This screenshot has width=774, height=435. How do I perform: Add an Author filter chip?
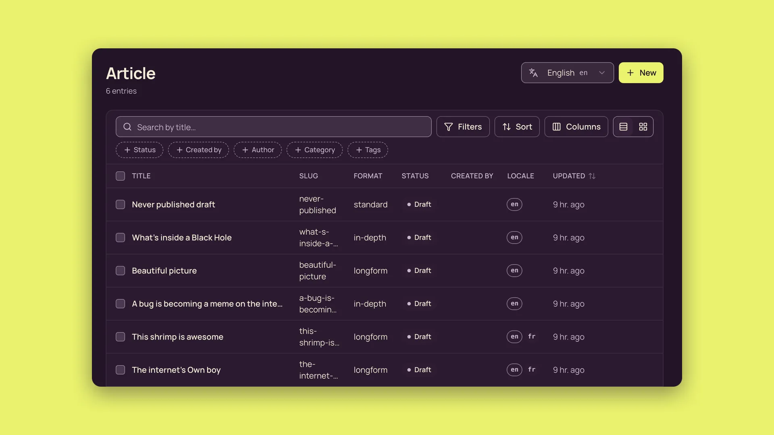point(258,150)
